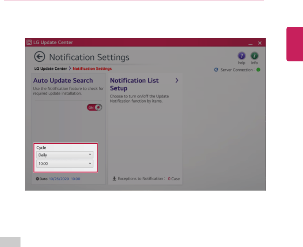Image resolution: width=303 pixels, height=247 pixels.
Task: Click the green server connection status dot
Action: 258,70
